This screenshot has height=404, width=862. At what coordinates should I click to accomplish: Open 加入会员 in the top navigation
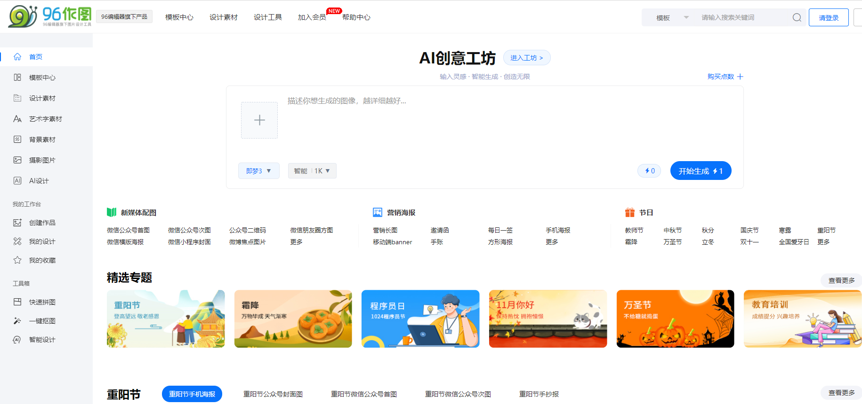(312, 17)
